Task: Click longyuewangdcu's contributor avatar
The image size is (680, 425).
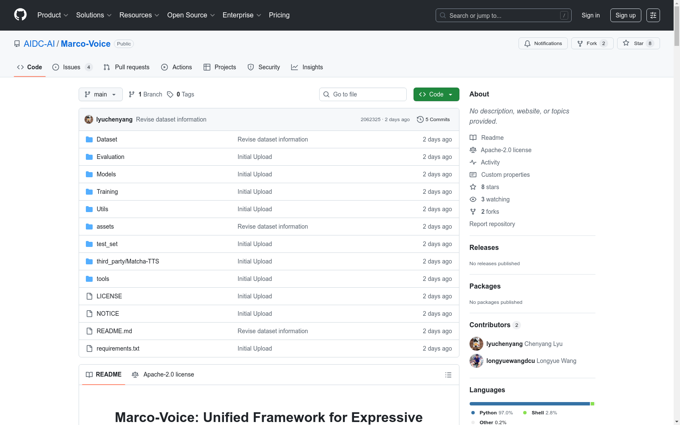Action: 476,361
